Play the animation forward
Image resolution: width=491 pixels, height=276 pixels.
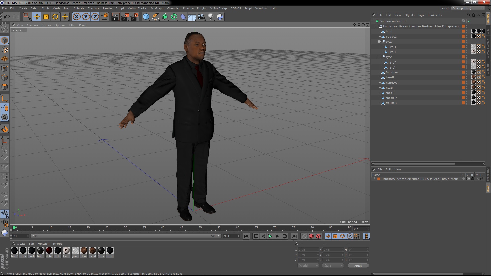pos(270,236)
